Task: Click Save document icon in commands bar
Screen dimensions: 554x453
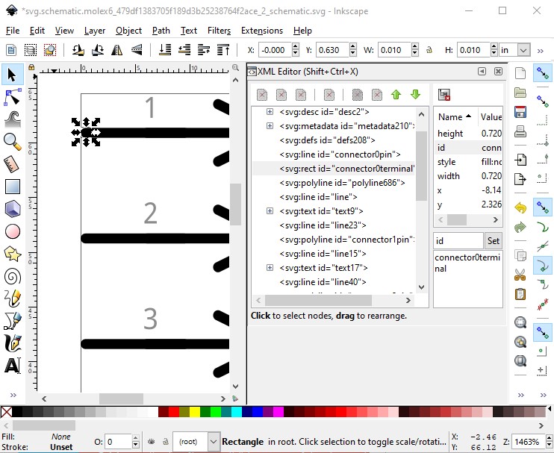Action: 520,112
